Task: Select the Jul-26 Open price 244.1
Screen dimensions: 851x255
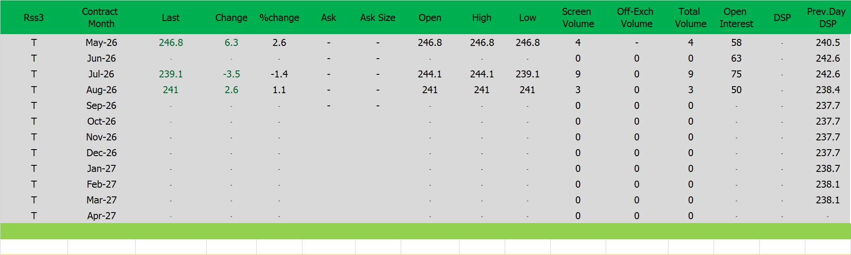Action: (x=430, y=74)
